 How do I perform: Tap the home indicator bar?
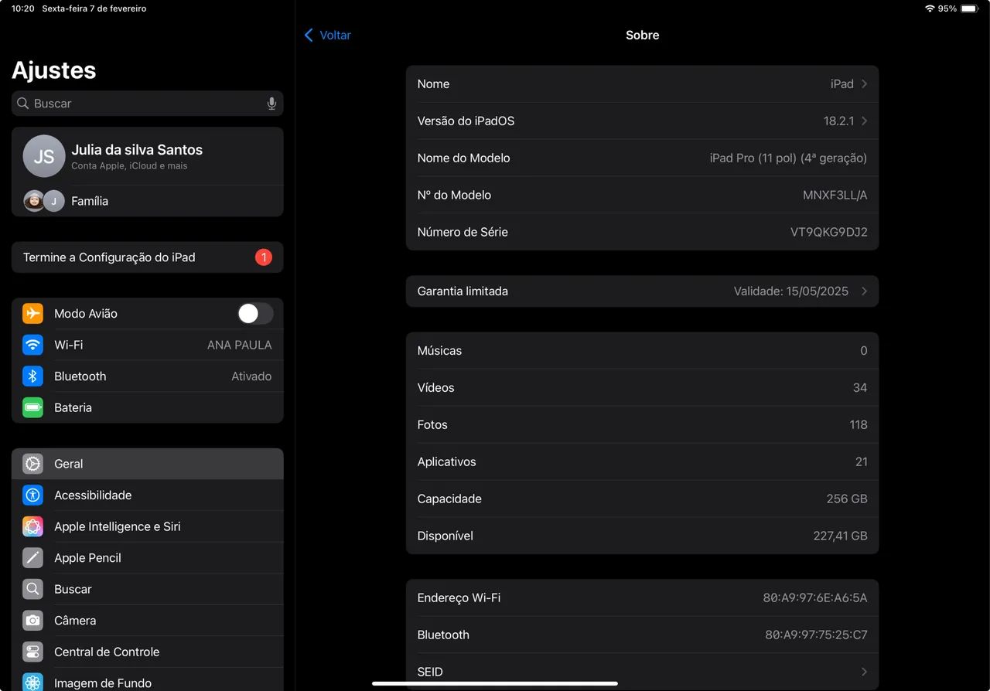[x=495, y=683]
